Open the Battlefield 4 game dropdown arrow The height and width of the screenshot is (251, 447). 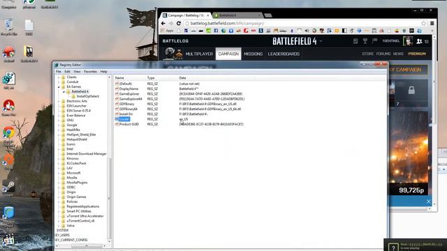pyautogui.click(x=321, y=41)
